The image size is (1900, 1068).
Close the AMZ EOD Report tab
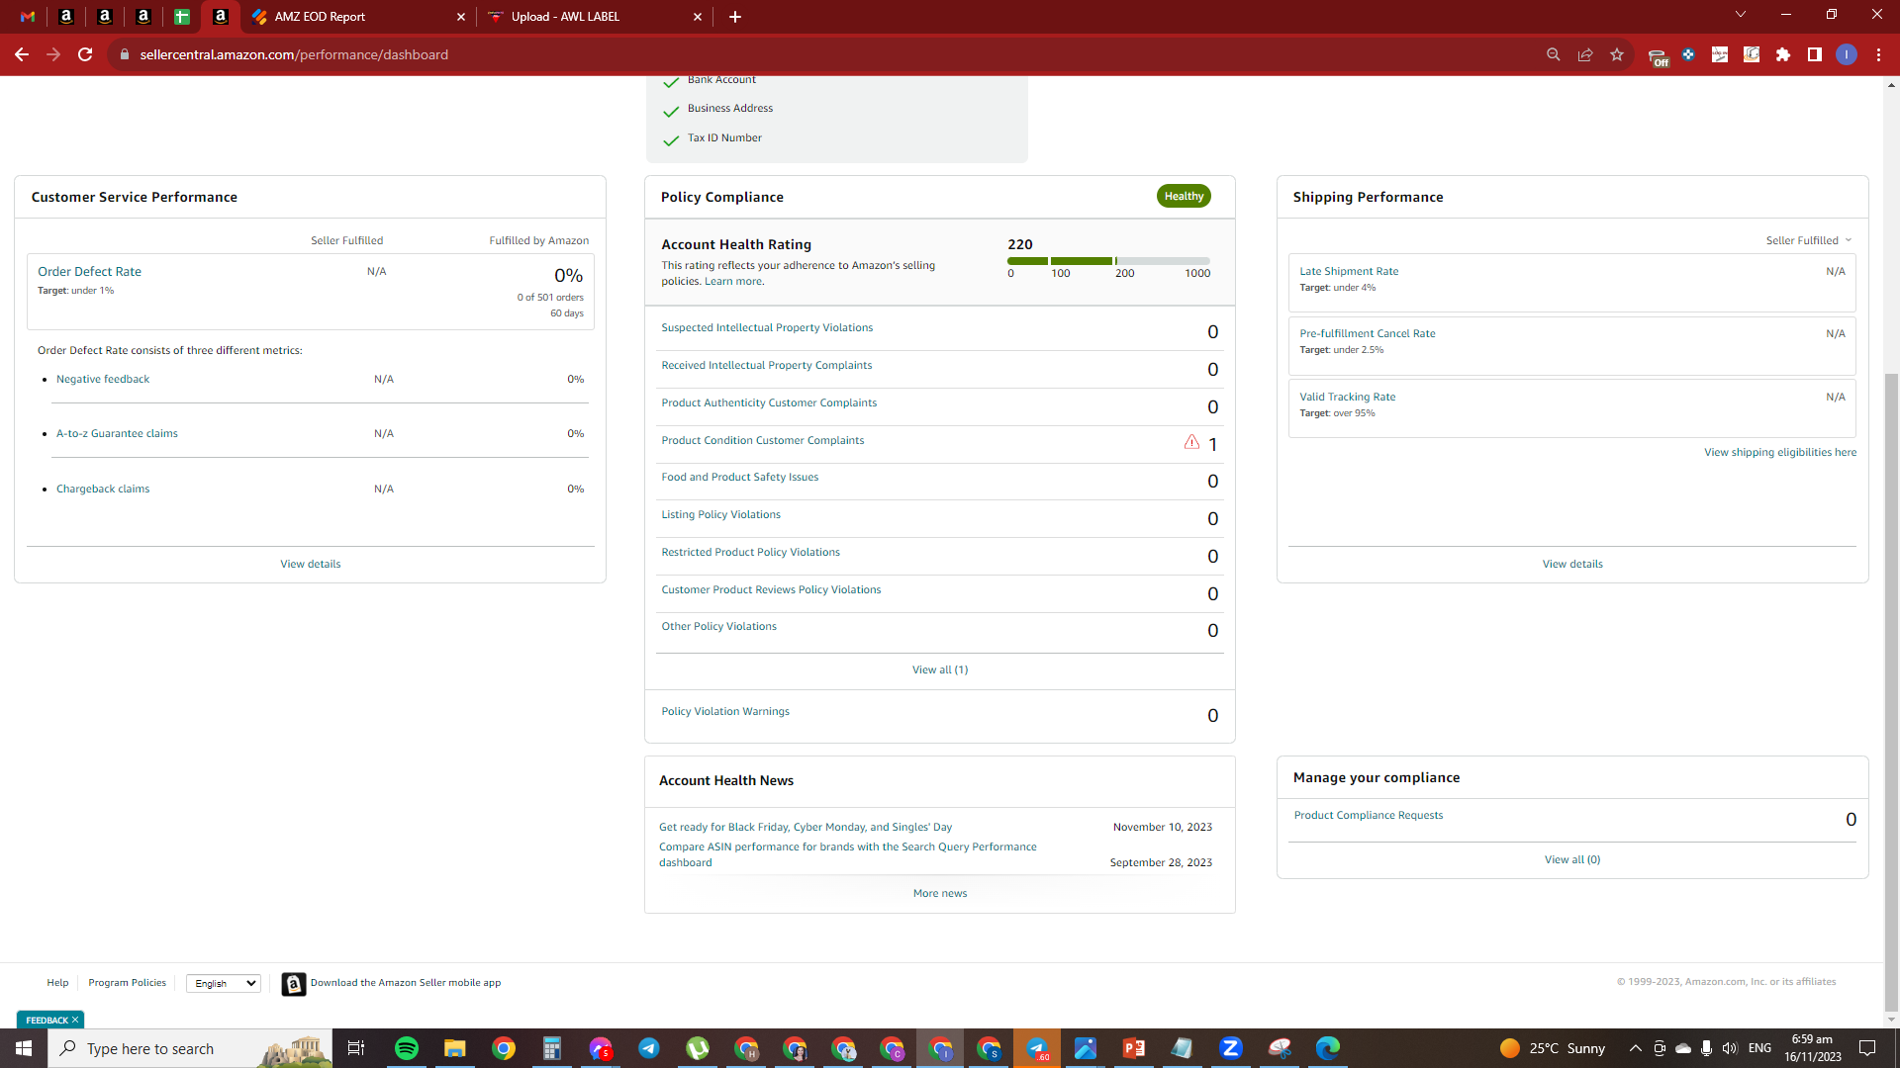click(461, 17)
